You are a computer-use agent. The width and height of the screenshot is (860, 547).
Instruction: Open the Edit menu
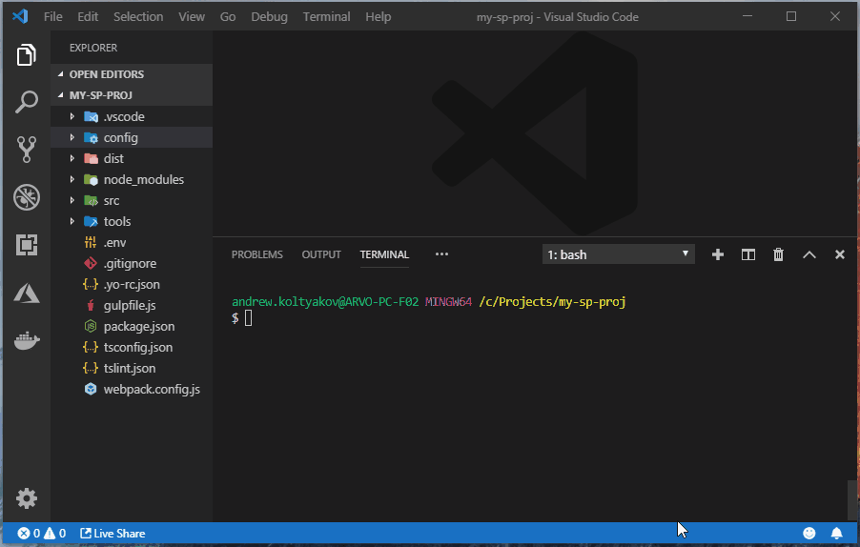tap(88, 16)
